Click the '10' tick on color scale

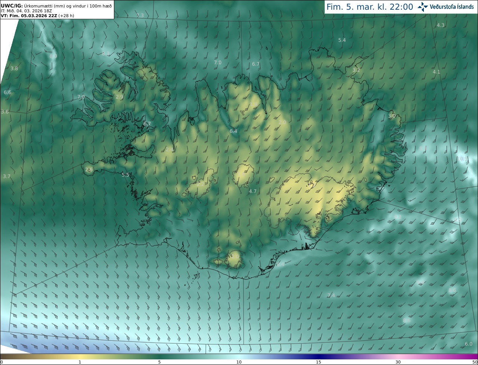(239, 362)
